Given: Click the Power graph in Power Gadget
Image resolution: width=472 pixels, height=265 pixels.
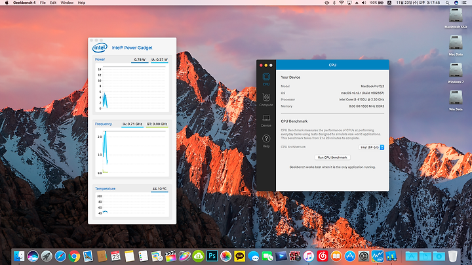Looking at the screenshot, I should [x=132, y=88].
